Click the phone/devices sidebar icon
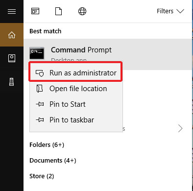 click(12, 82)
